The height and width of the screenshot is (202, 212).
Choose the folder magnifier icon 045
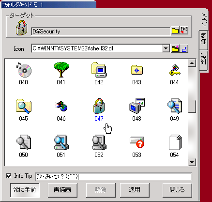click(x=24, y=106)
